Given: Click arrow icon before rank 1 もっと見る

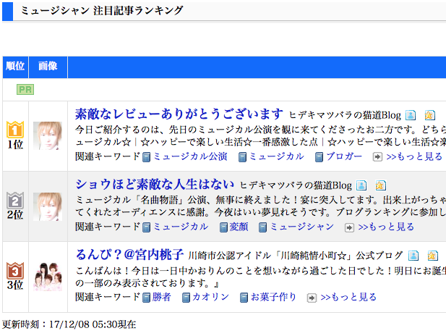Looking at the screenshot, I should pos(377,157).
